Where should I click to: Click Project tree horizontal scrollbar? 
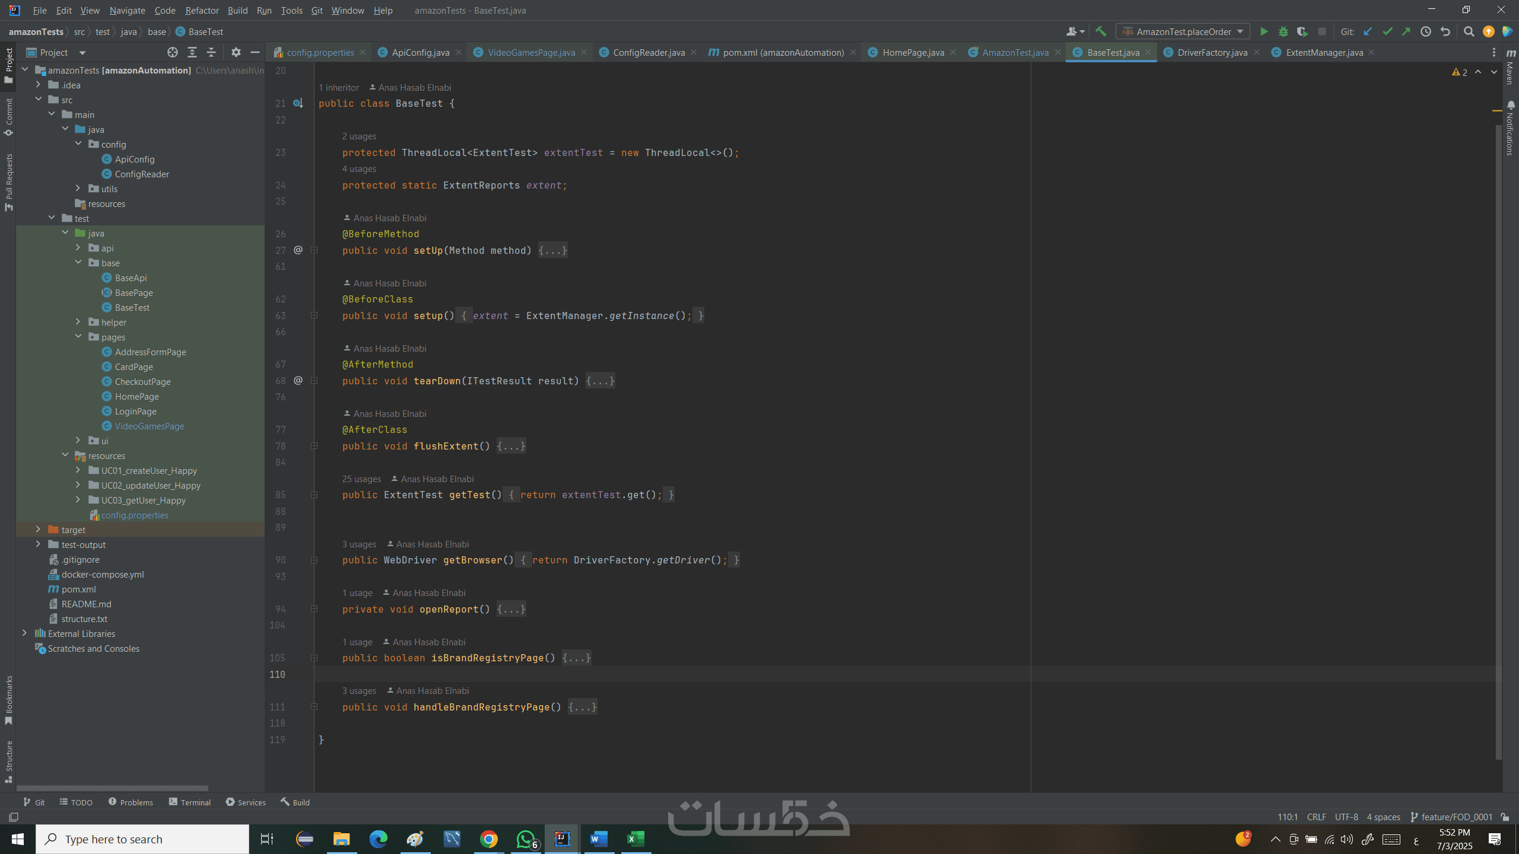113,788
